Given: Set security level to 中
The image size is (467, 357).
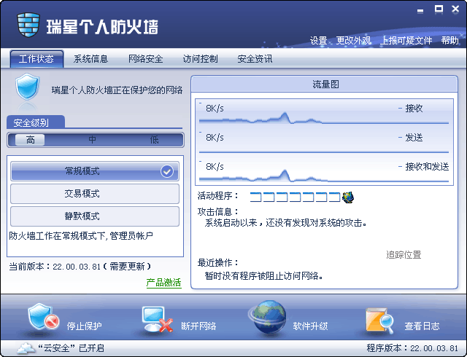Looking at the screenshot, I should (93, 140).
